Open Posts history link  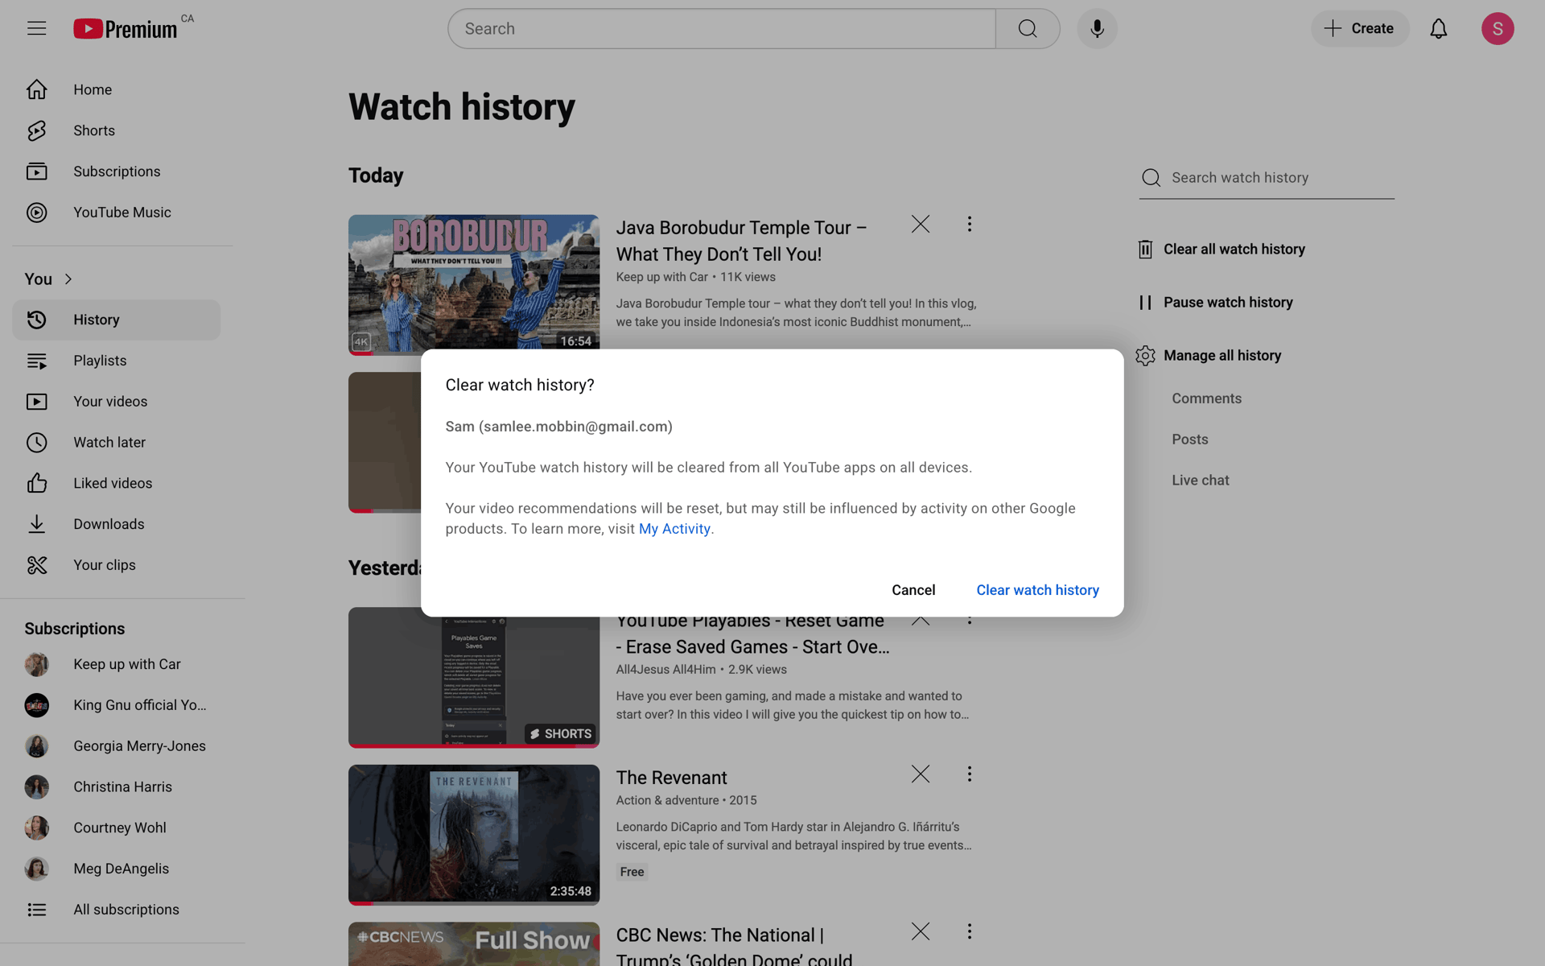[1189, 440]
